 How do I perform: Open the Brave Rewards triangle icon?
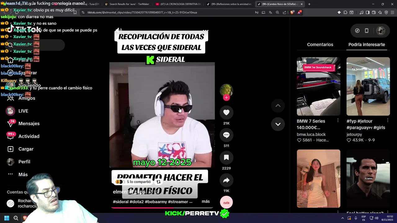[299, 12]
